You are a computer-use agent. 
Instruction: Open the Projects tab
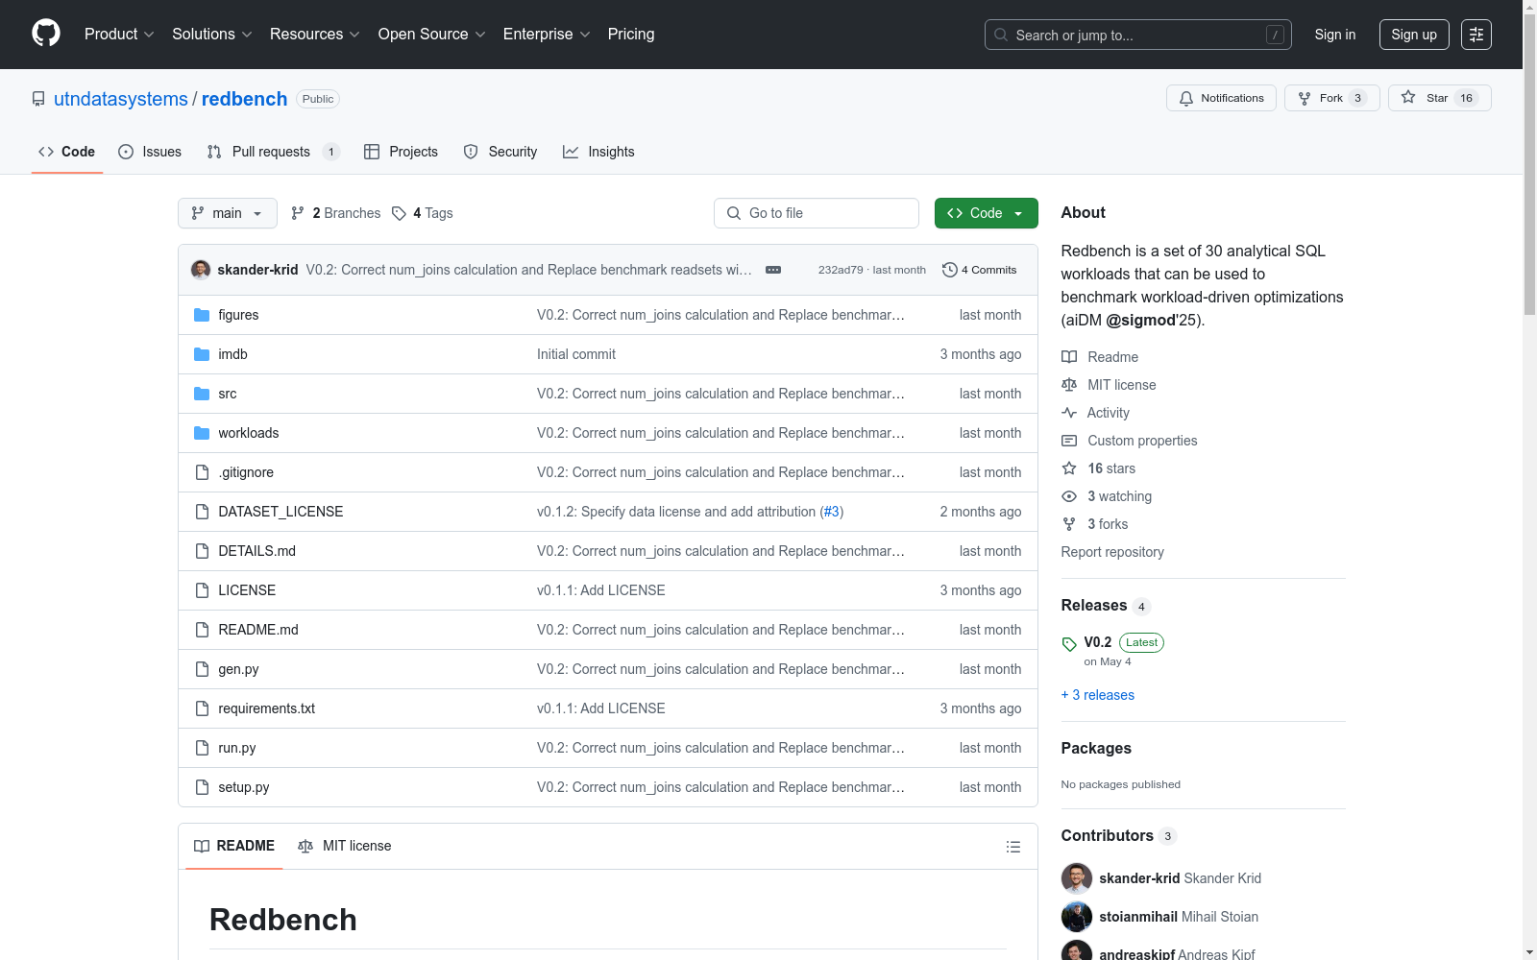click(x=401, y=152)
